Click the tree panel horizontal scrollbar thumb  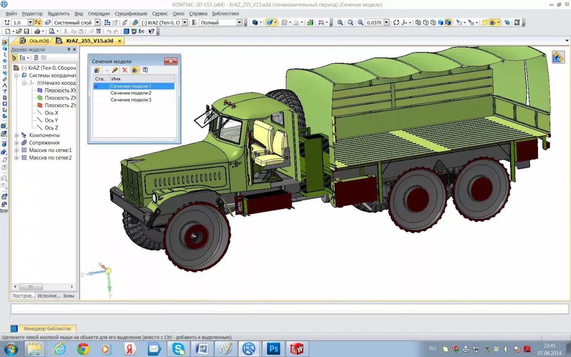[x=31, y=287]
